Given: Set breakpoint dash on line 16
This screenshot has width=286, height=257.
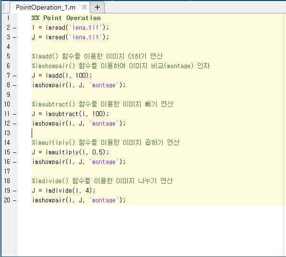Looking at the screenshot, I should coord(15,162).
